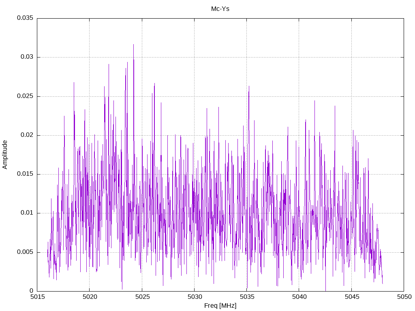
Task: Click y-axis tick label 0.015
Action: tap(25, 174)
